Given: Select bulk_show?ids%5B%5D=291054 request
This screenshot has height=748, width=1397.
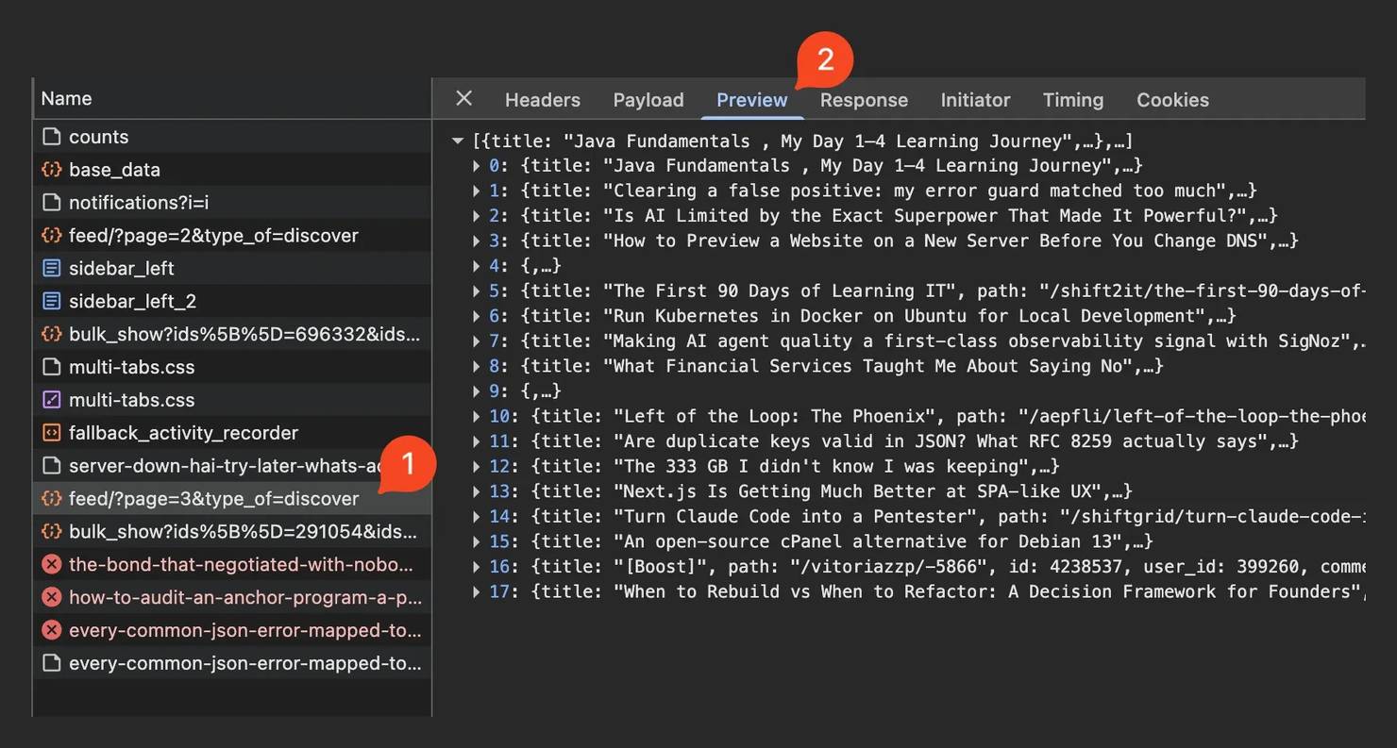Looking at the screenshot, I should click(232, 531).
